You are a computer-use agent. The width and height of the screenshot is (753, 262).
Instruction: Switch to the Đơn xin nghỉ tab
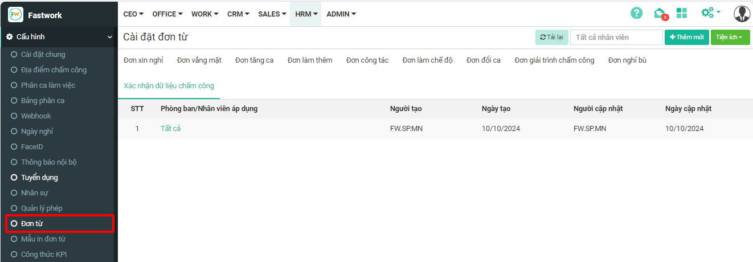click(x=143, y=60)
